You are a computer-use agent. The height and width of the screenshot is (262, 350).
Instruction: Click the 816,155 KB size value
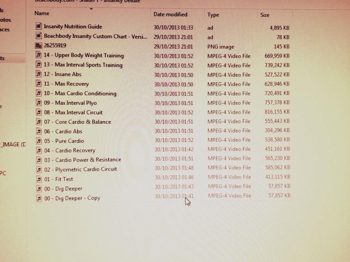coord(277,112)
